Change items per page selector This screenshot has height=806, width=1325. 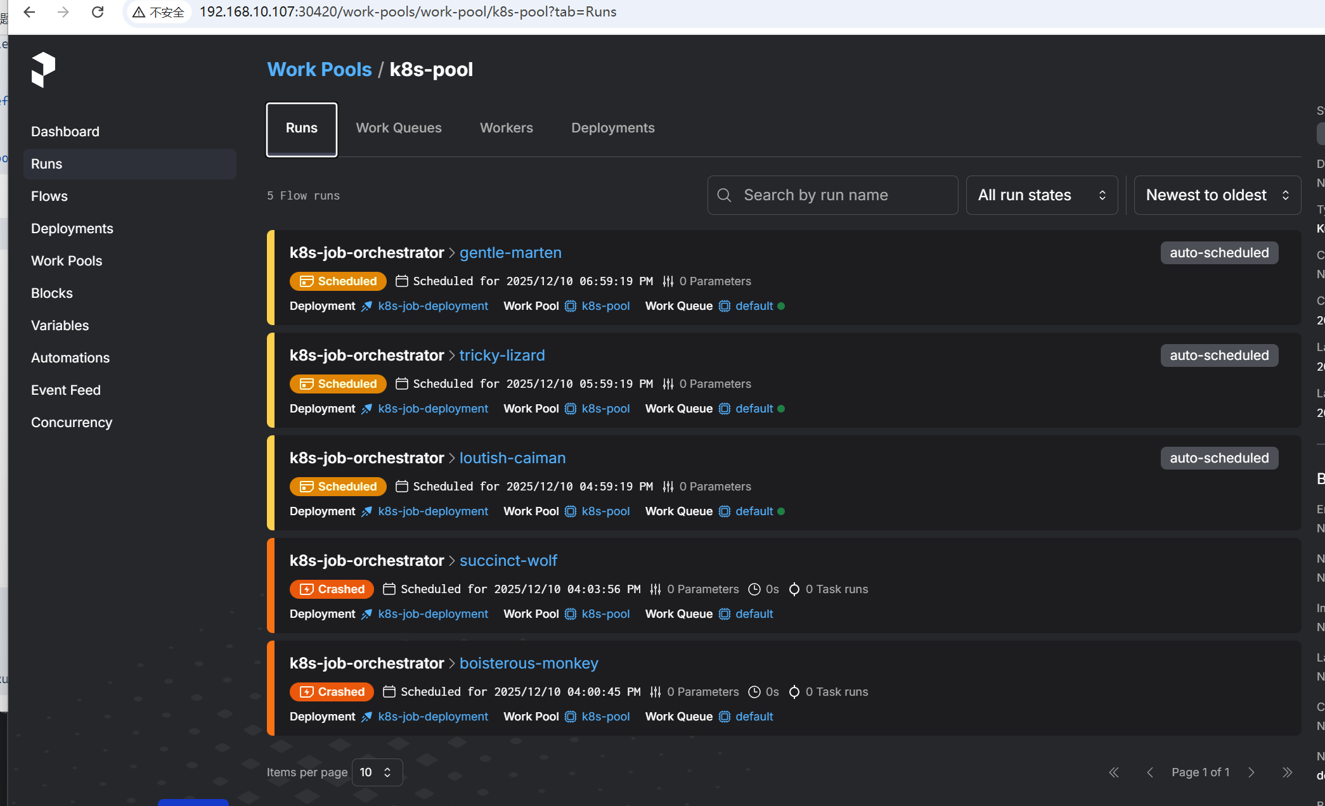pos(377,772)
